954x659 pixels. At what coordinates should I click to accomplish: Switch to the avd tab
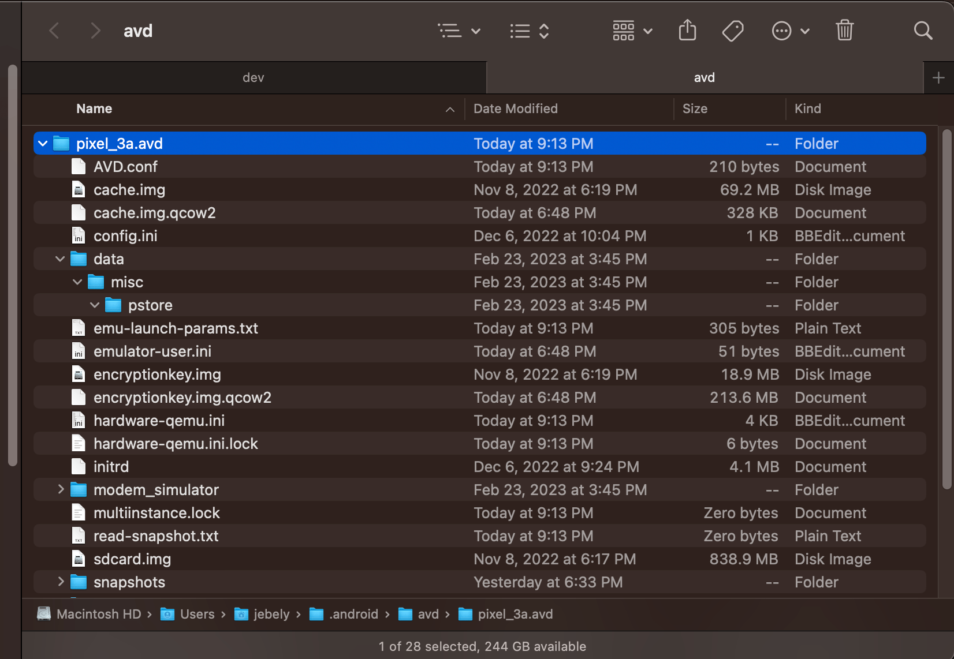pos(705,77)
